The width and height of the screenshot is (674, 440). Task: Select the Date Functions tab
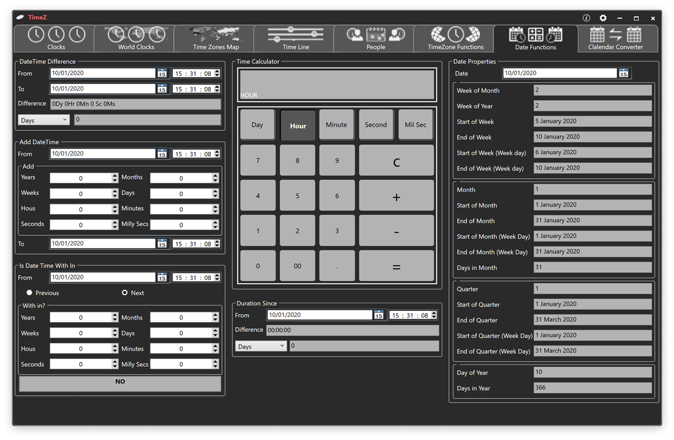click(x=535, y=39)
